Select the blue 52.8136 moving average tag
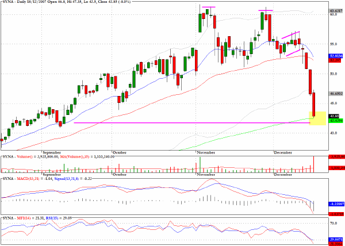Viewport: 345px width, 246px height. [x=336, y=56]
